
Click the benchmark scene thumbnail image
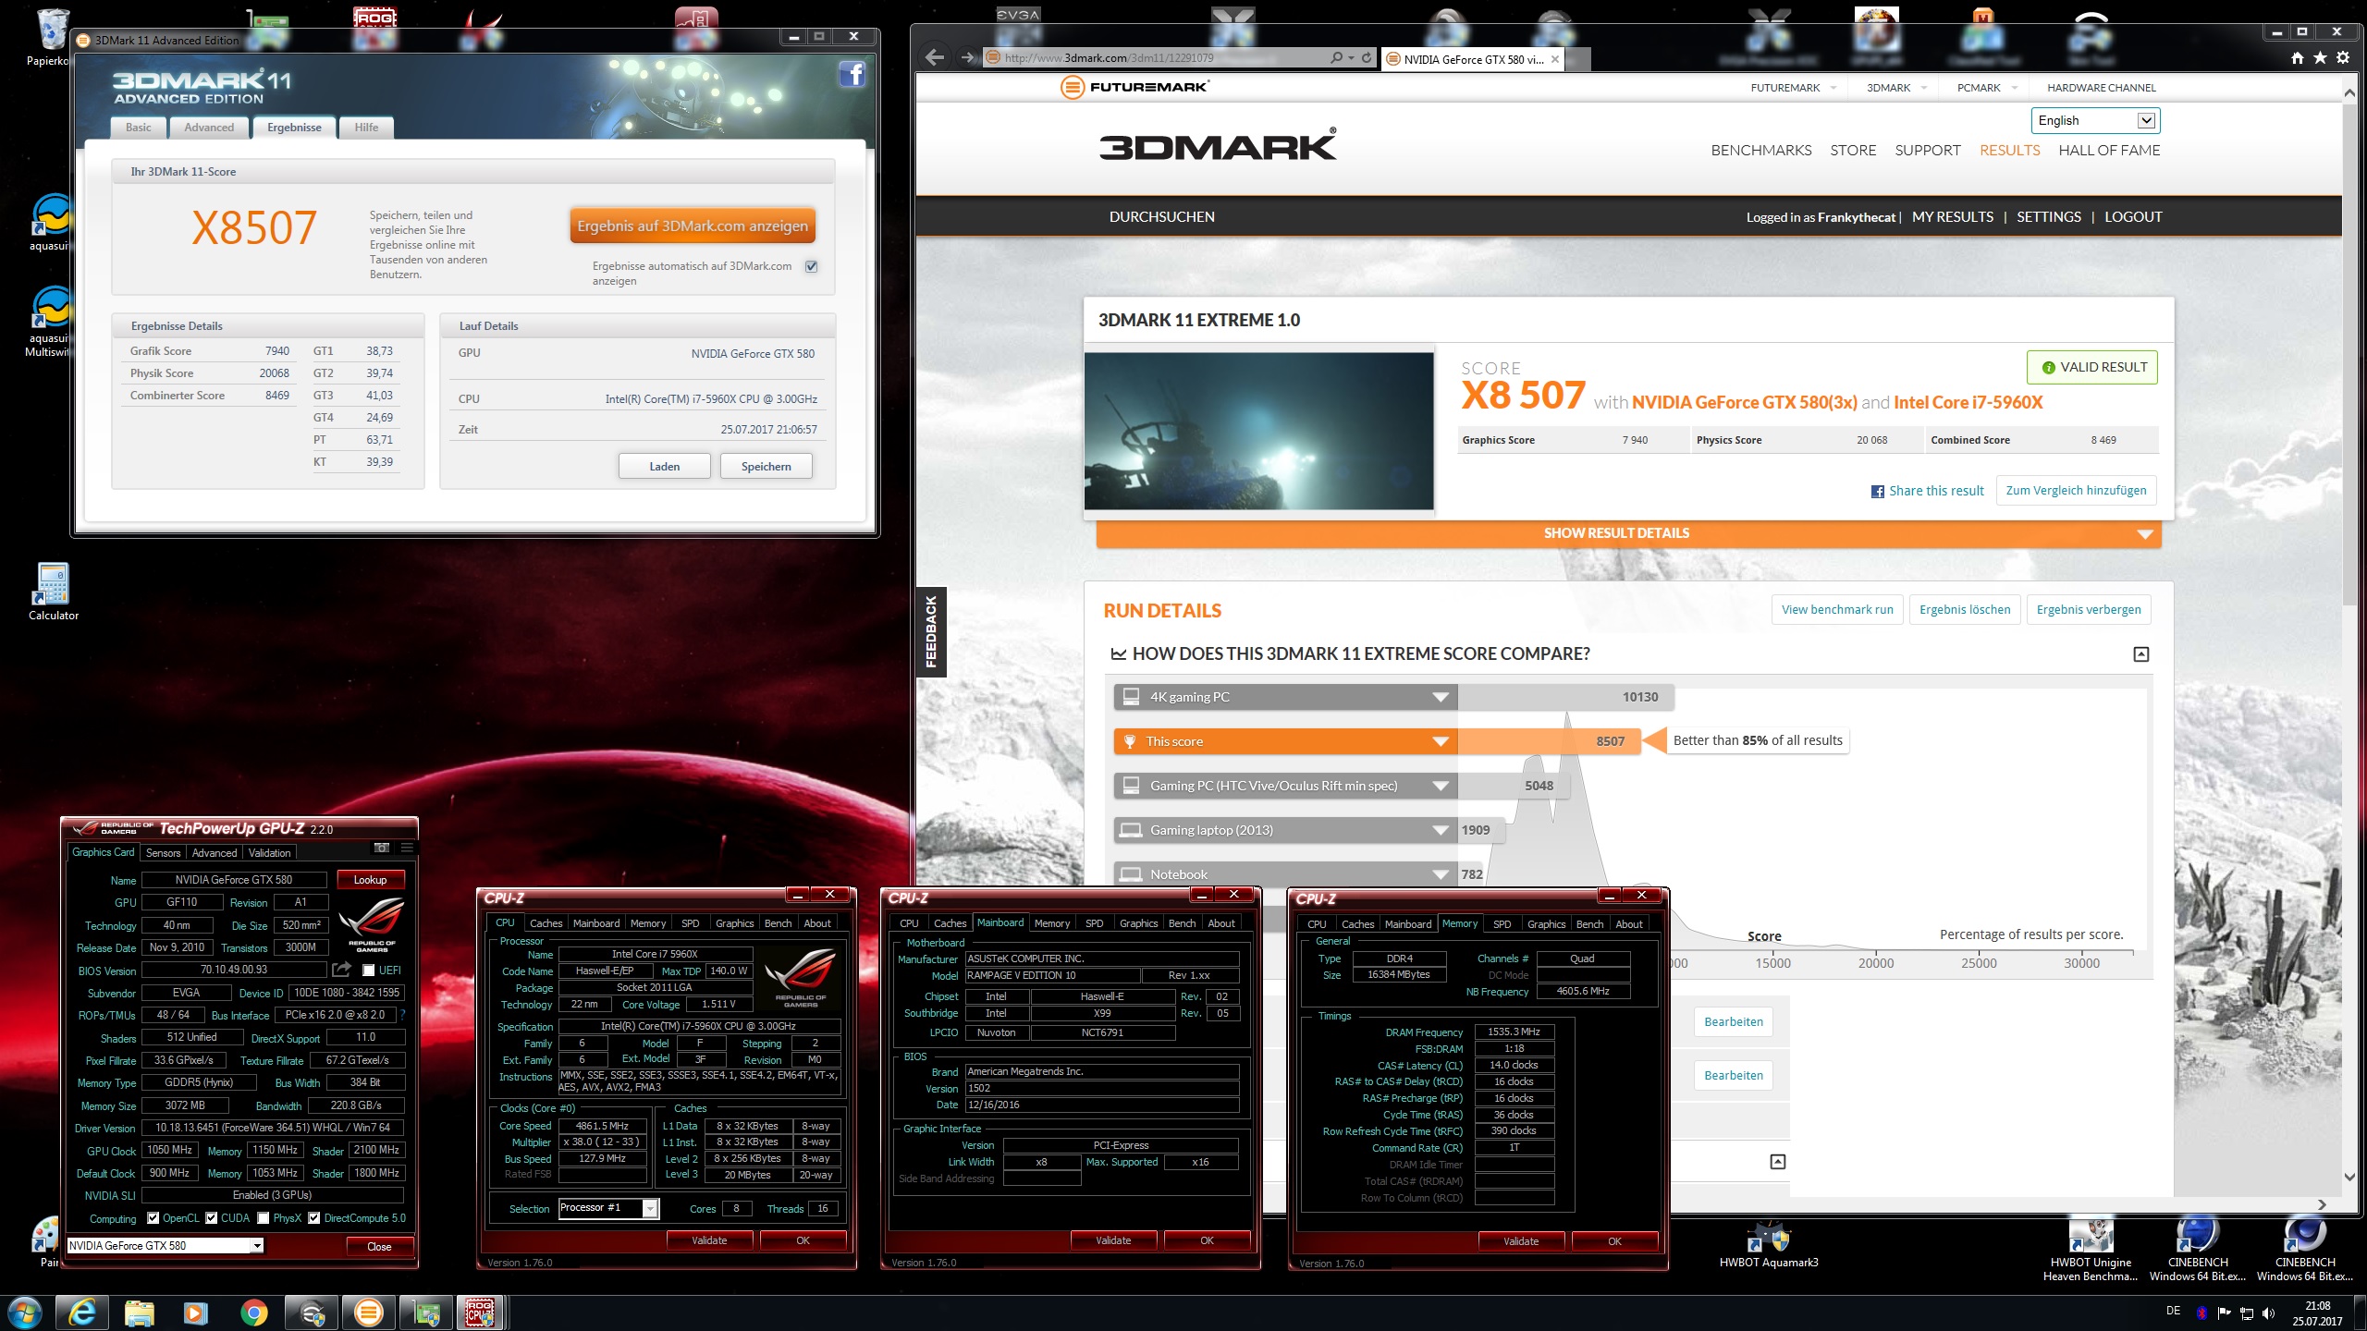[x=1258, y=431]
